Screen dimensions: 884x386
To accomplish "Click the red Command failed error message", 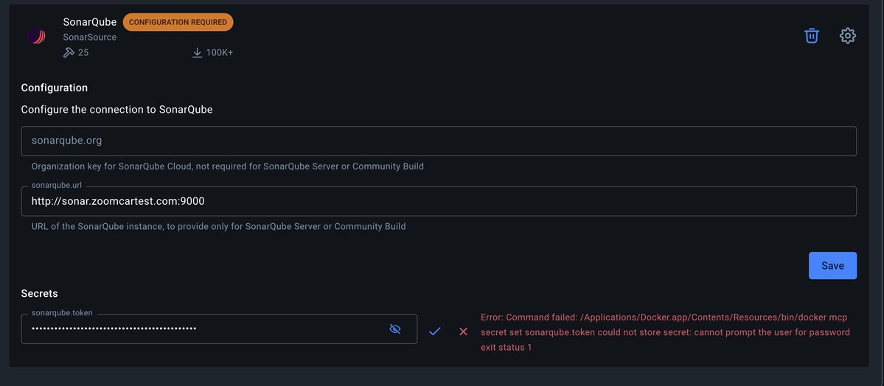I will pos(665,332).
